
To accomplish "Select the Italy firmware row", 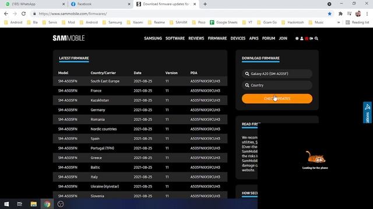I will pos(140,177).
